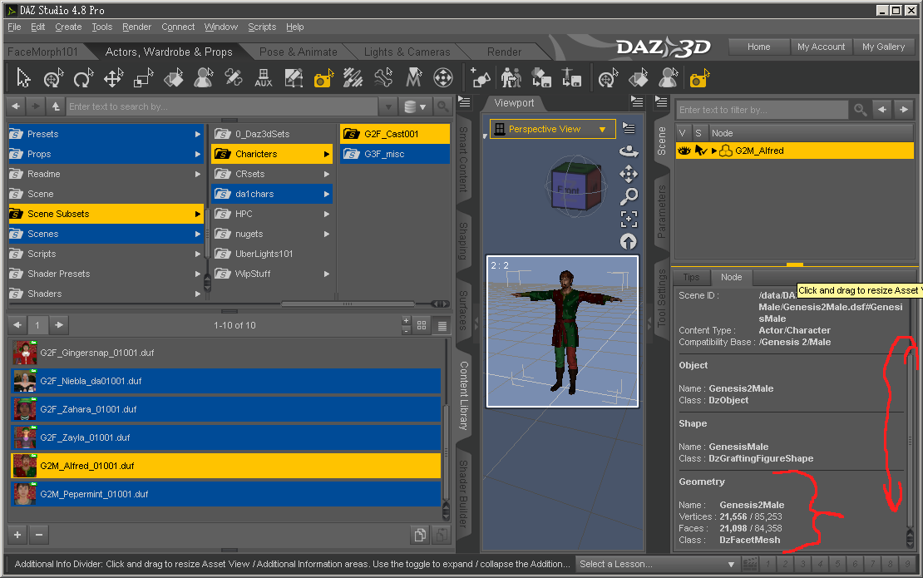The image size is (923, 578).
Task: Activate the Rotate tool in toolbar
Action: click(83, 78)
